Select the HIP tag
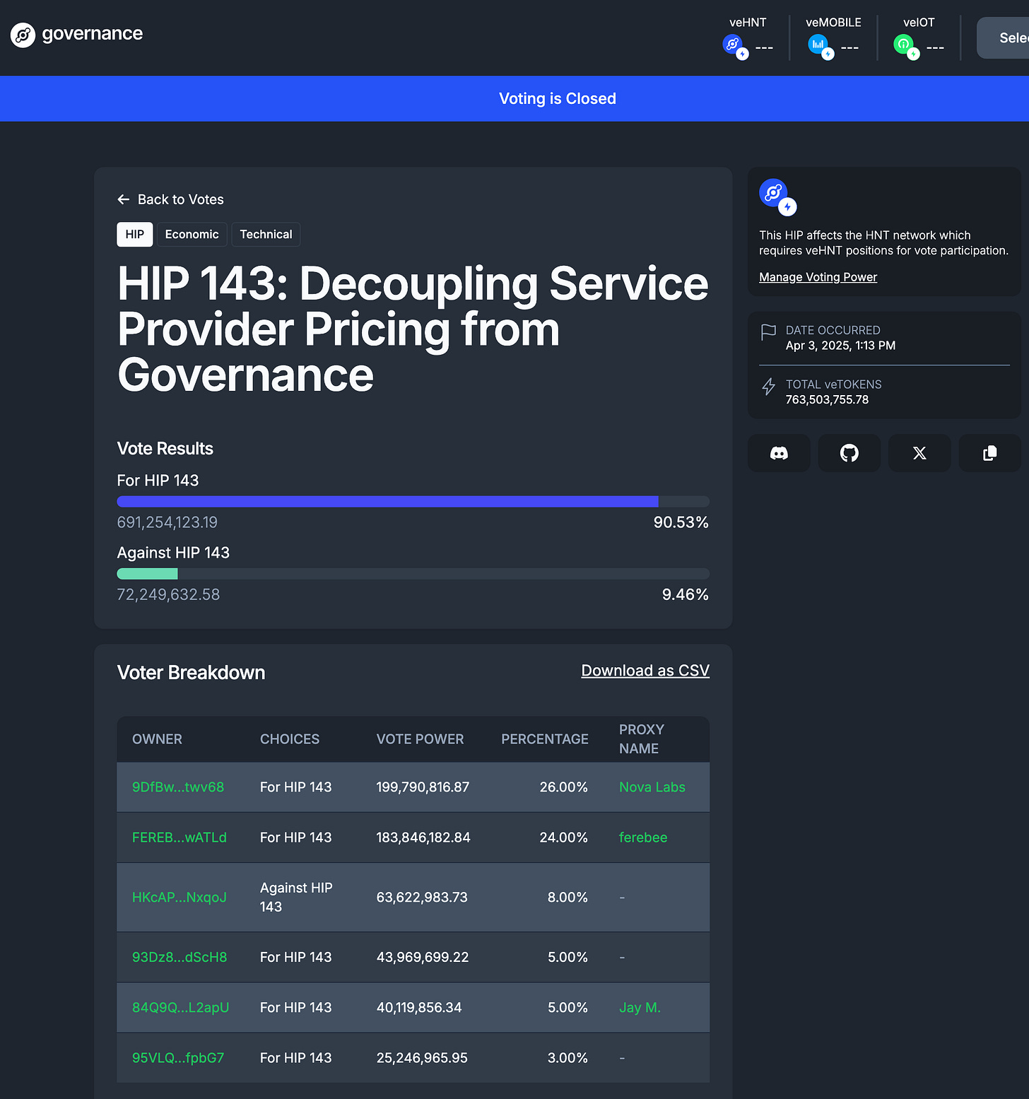The width and height of the screenshot is (1029, 1099). click(135, 235)
